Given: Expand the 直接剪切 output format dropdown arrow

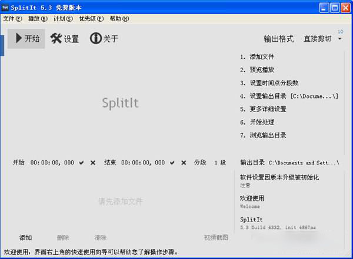Looking at the screenshot, I should click(x=339, y=39).
